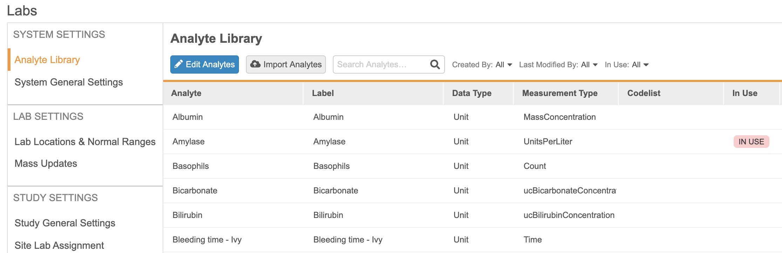Go to Lab Locations & Normal Ranges
This screenshot has height=253, width=782.
(x=85, y=142)
